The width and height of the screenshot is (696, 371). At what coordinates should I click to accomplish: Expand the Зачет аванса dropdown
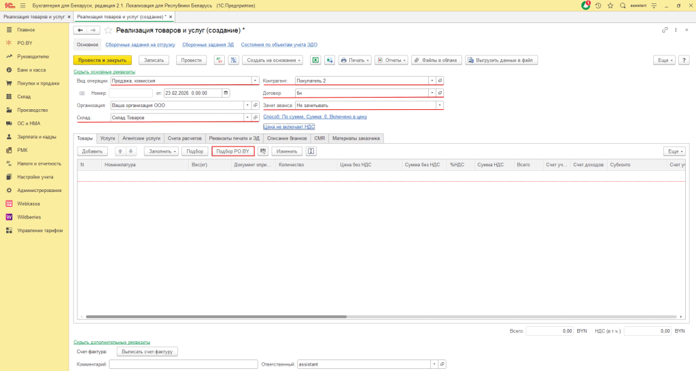[x=439, y=105]
